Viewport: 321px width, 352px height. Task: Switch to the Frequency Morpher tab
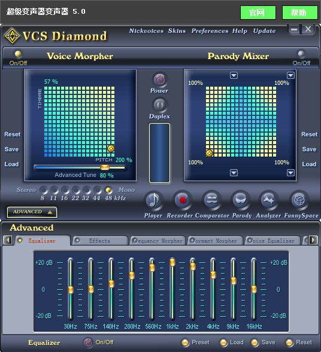[x=158, y=241]
